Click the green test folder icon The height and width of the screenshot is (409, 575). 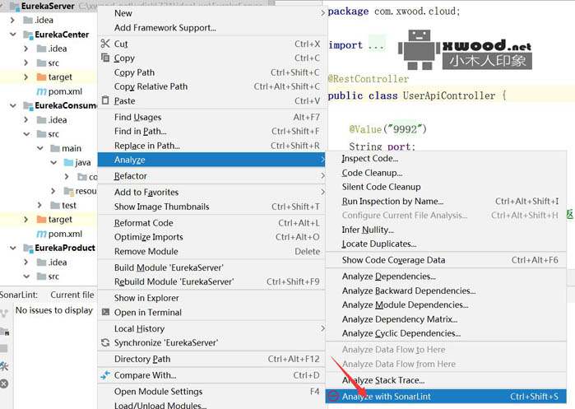(x=55, y=205)
